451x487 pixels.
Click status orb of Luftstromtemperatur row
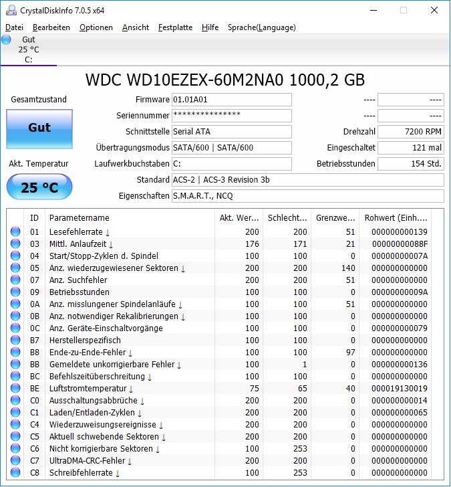[x=15, y=388]
